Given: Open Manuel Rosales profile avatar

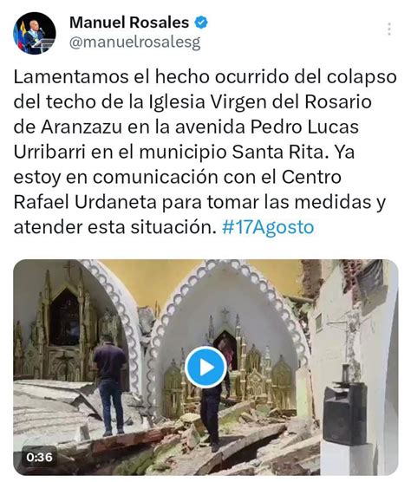Looking at the screenshot, I should 35,33.
